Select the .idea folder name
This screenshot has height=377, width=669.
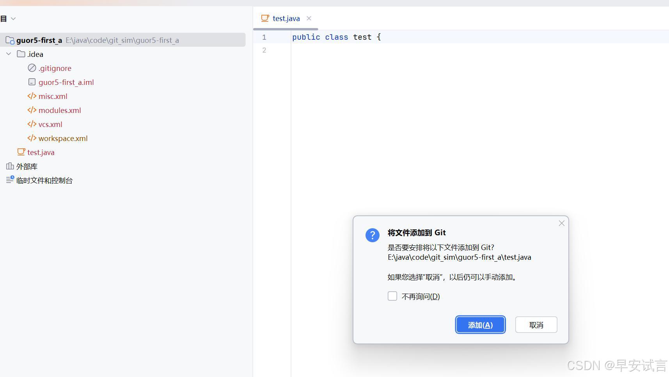[35, 54]
